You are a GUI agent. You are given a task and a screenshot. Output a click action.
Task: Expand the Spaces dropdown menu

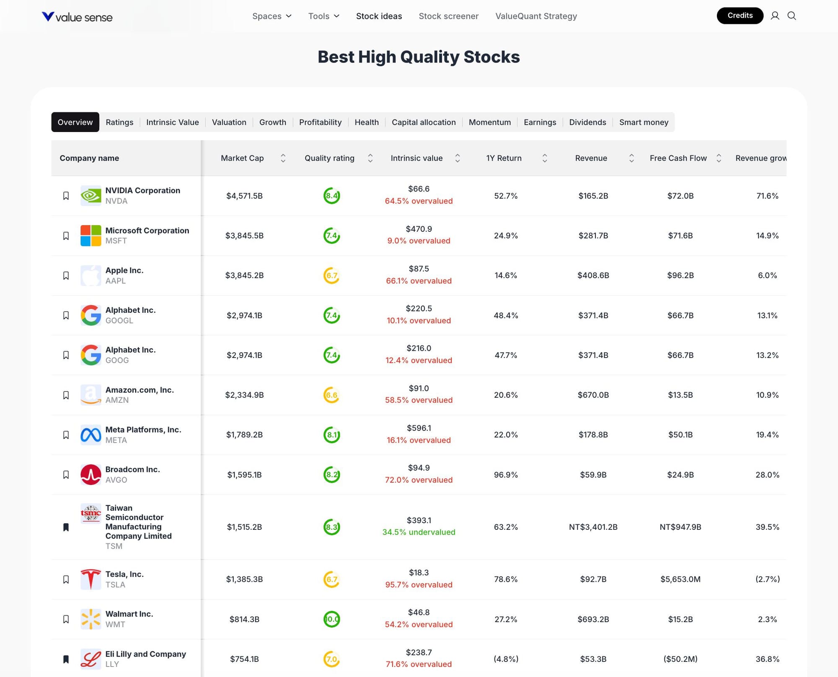(x=272, y=16)
